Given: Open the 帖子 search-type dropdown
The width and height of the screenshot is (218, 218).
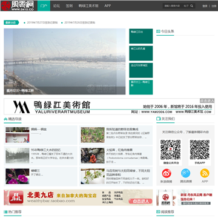Looking at the screenshot, I should click(x=186, y=6).
